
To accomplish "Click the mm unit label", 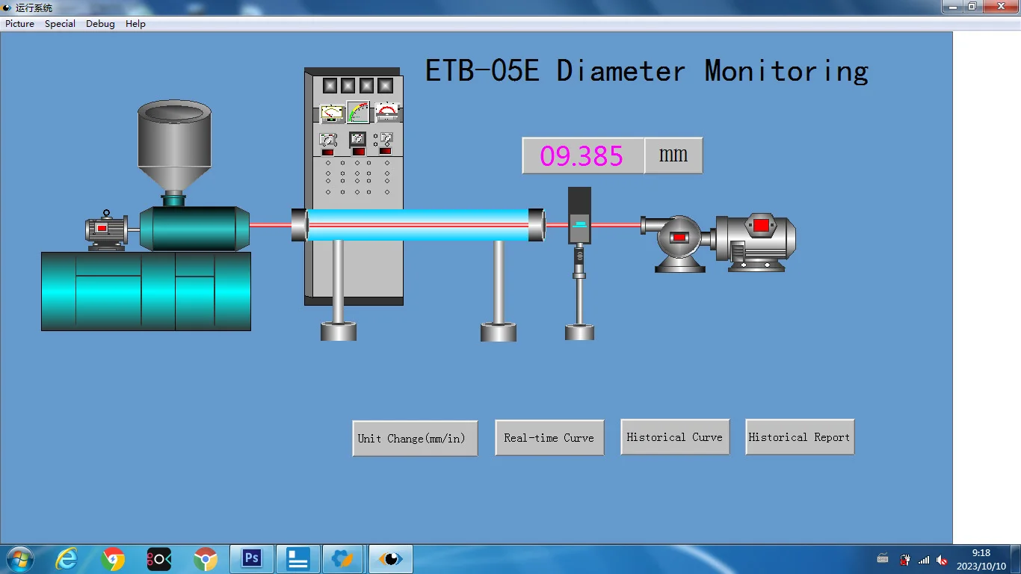I will [x=673, y=155].
